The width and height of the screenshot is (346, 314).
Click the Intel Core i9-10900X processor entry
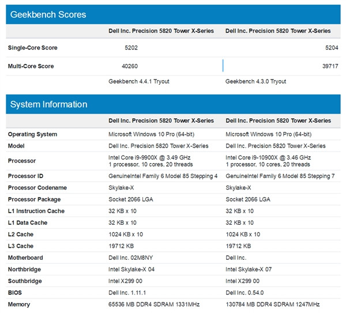click(x=268, y=157)
